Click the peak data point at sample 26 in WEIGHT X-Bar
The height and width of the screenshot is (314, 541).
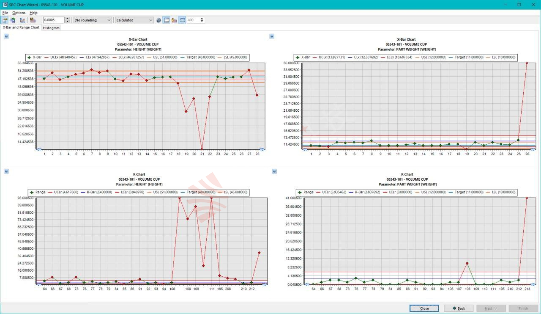[527, 63]
